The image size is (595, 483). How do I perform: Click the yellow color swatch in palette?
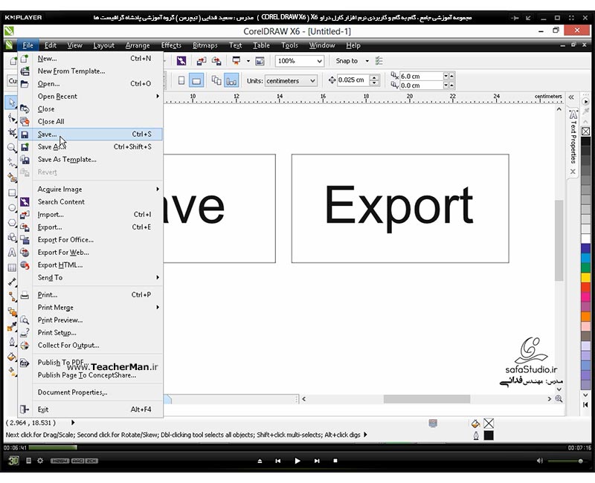click(585, 277)
